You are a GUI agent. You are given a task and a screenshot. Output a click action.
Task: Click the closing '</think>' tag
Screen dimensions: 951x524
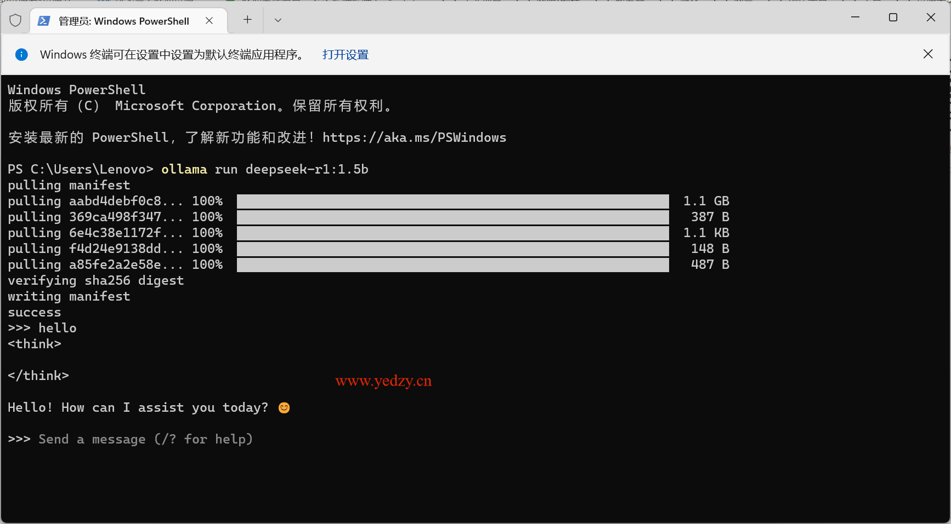[38, 376]
